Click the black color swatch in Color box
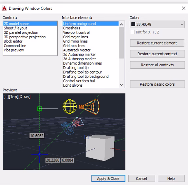 click(x=133, y=24)
